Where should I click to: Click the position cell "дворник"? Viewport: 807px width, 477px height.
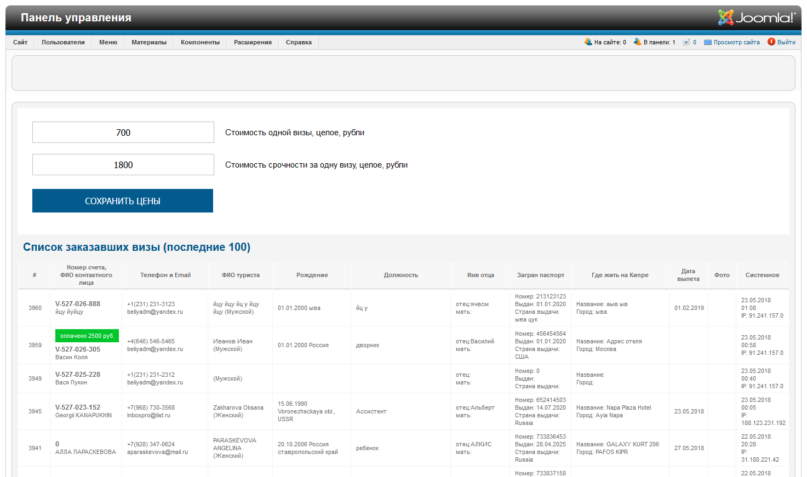(368, 345)
